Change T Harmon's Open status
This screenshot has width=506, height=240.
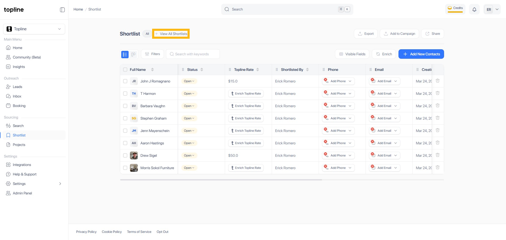[189, 94]
